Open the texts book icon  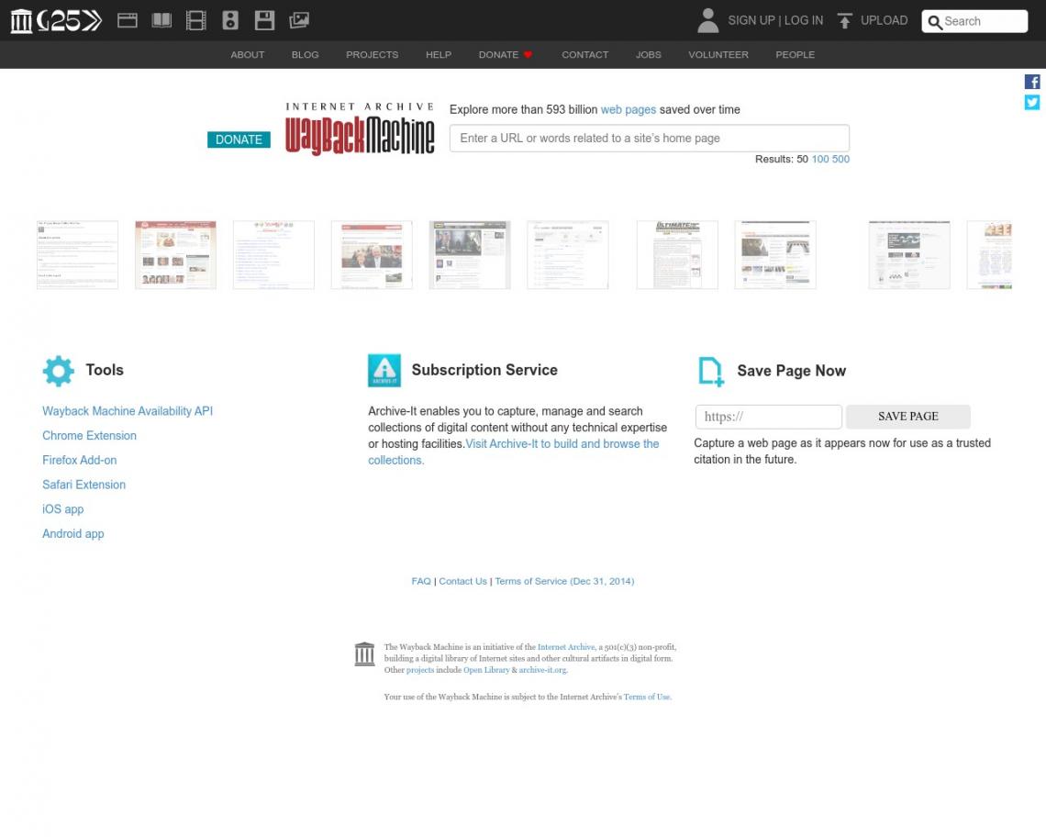[161, 21]
